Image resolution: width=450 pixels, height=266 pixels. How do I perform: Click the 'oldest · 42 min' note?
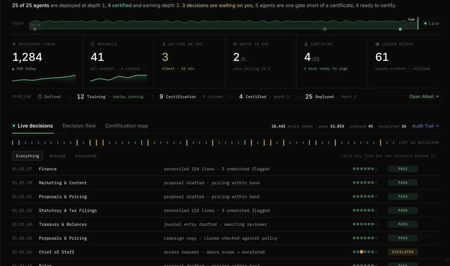pos(178,69)
